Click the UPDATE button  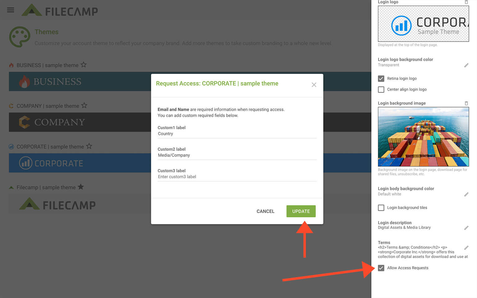301,211
